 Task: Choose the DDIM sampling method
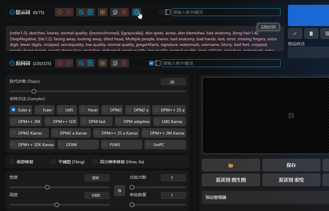[78, 145]
